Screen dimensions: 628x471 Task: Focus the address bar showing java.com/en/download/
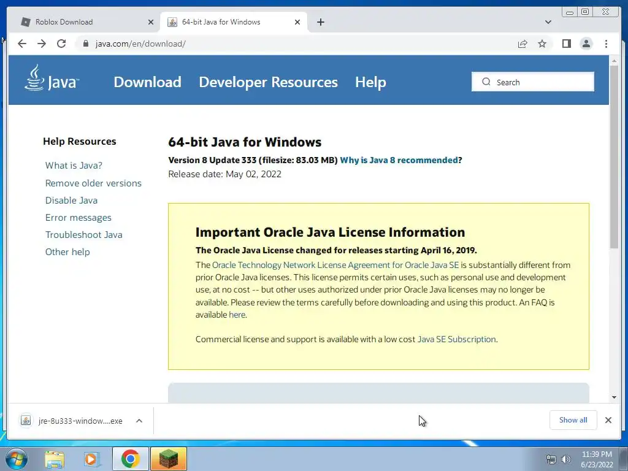point(296,44)
